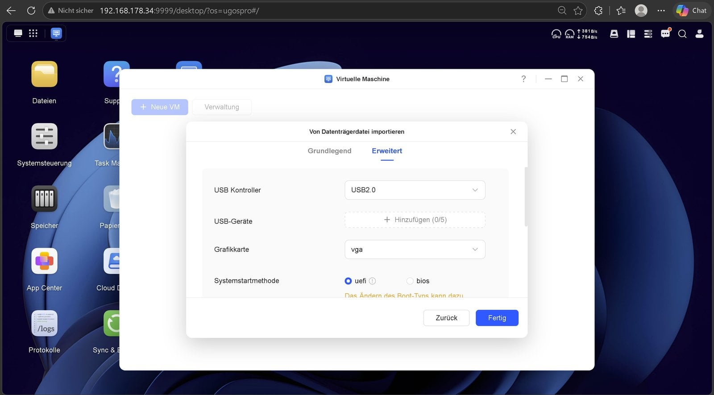714x395 pixels.
Task: Open the Protokolle logs app
Action: (x=44, y=323)
